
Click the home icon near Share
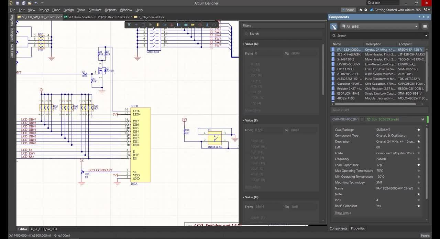360,10
